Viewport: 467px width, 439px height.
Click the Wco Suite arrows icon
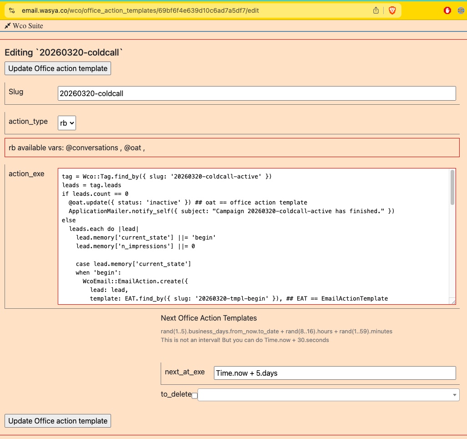tap(7, 26)
